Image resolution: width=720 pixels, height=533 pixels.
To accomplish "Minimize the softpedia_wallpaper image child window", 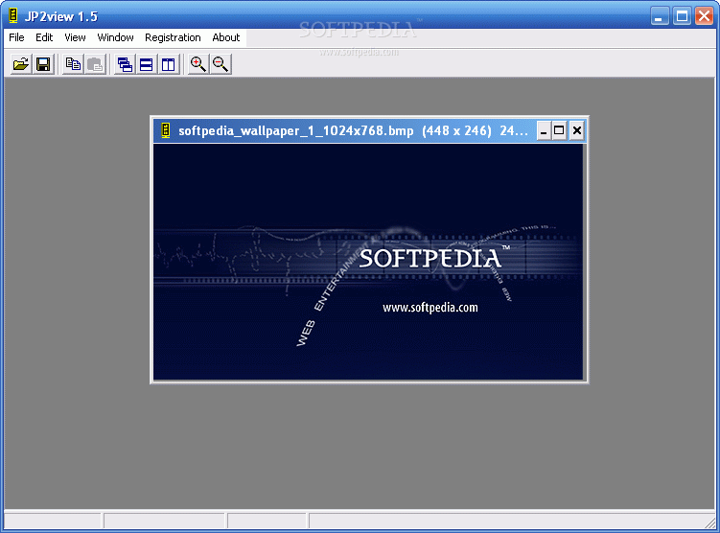I will pyautogui.click(x=544, y=130).
